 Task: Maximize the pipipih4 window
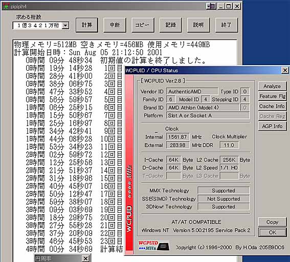pos(229,6)
